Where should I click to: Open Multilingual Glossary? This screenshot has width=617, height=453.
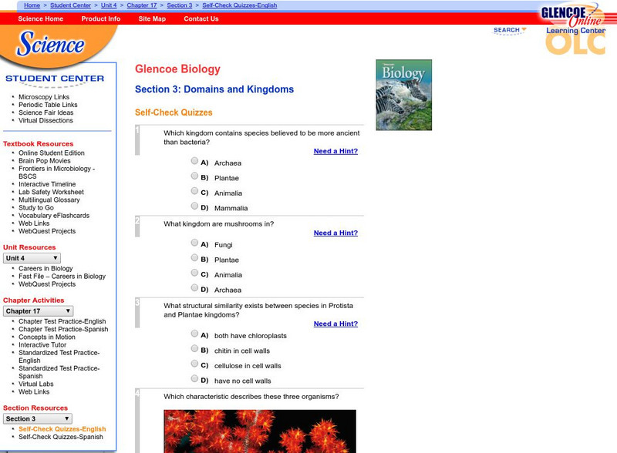click(49, 200)
